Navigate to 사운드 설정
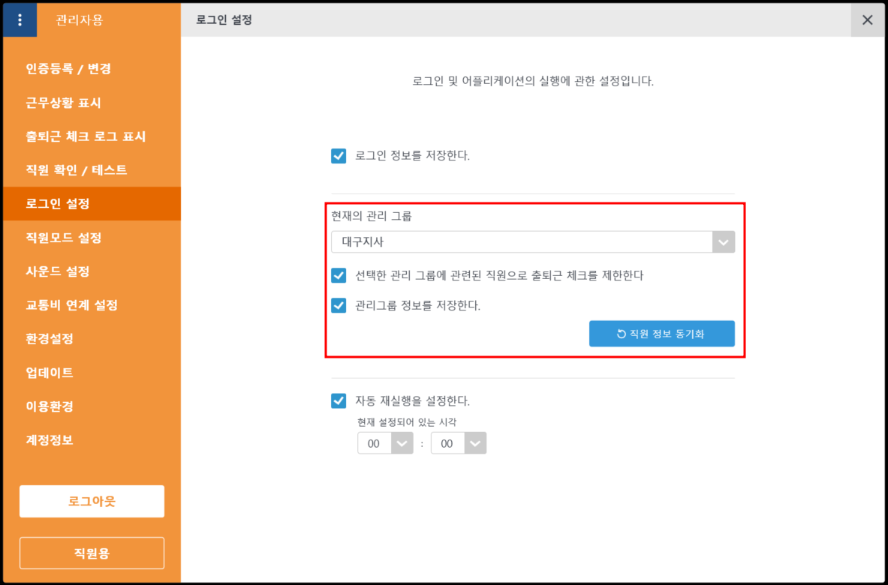The height and width of the screenshot is (585, 888). pyautogui.click(x=58, y=271)
